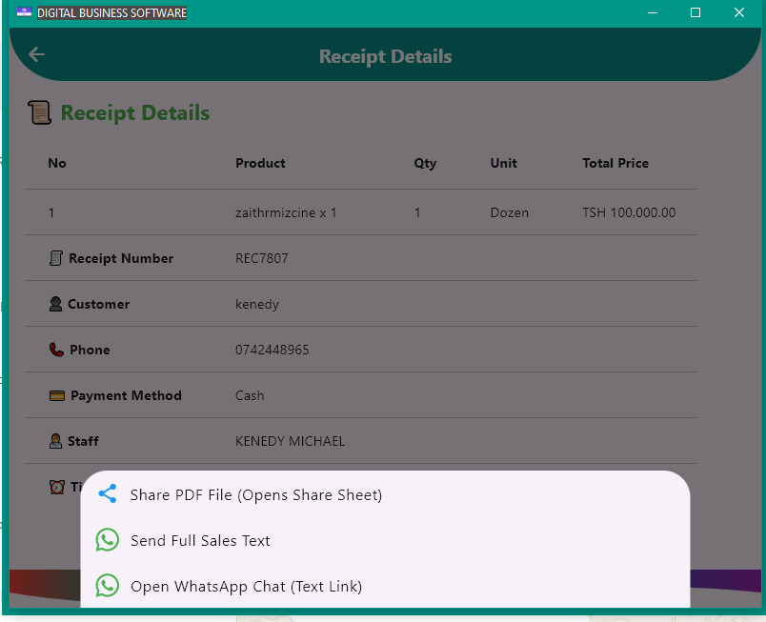Click the phone number 0742448965
The height and width of the screenshot is (622, 766).
[272, 350]
